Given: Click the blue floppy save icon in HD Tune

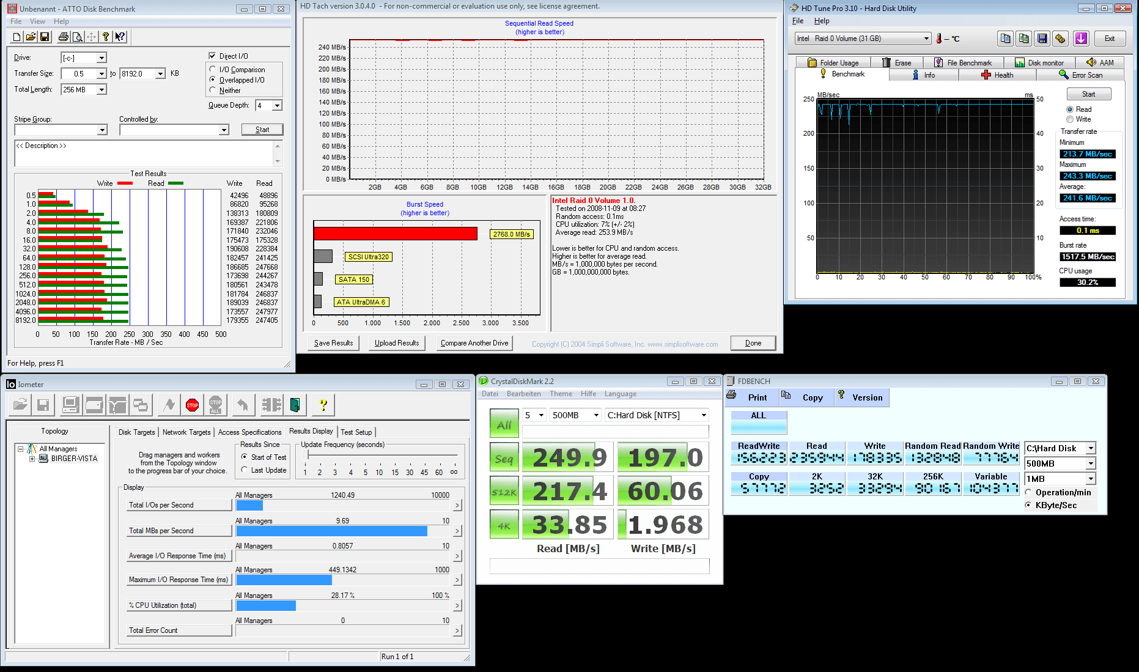Looking at the screenshot, I should tap(1042, 39).
